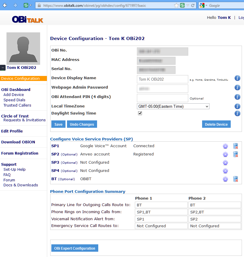Image resolution: width=244 pixels, height=257 pixels.
Task: Click the SP4 settings gear icon
Action: [225, 171]
